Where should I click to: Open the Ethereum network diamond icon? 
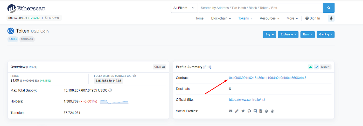[331, 18]
